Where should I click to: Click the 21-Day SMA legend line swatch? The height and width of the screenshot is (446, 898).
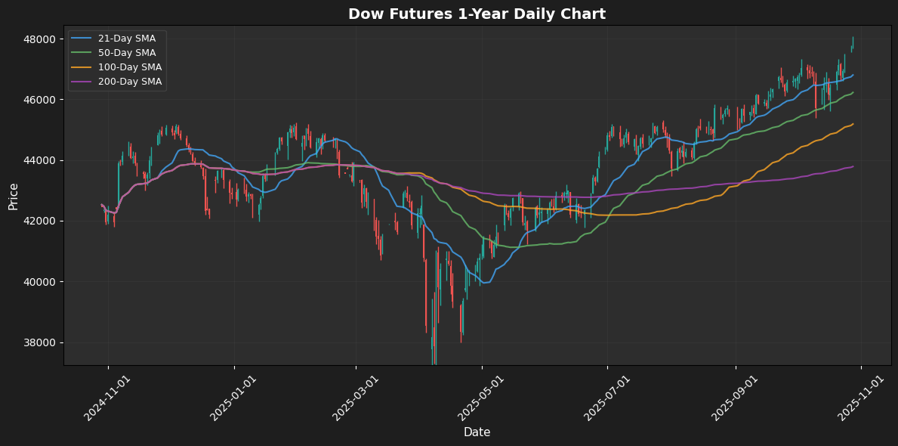coord(82,39)
